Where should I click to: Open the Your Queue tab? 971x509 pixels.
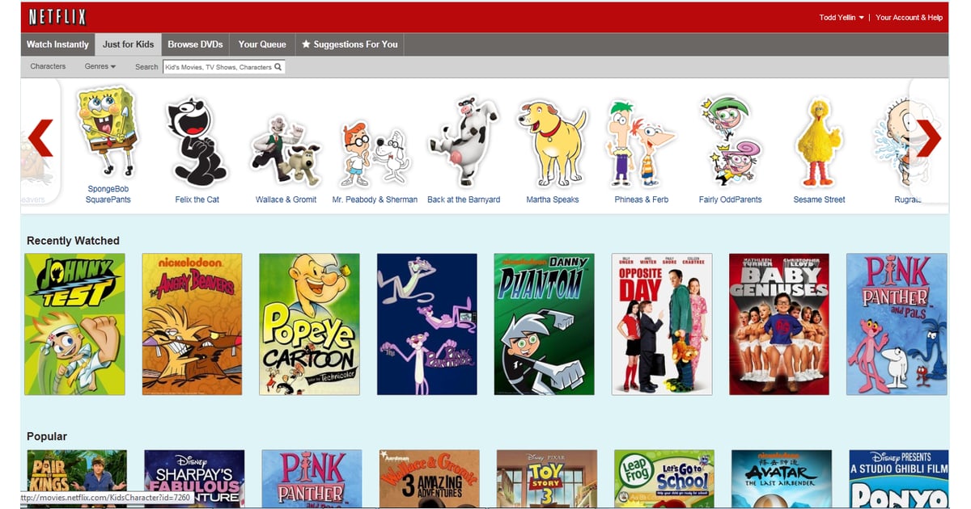tap(262, 44)
